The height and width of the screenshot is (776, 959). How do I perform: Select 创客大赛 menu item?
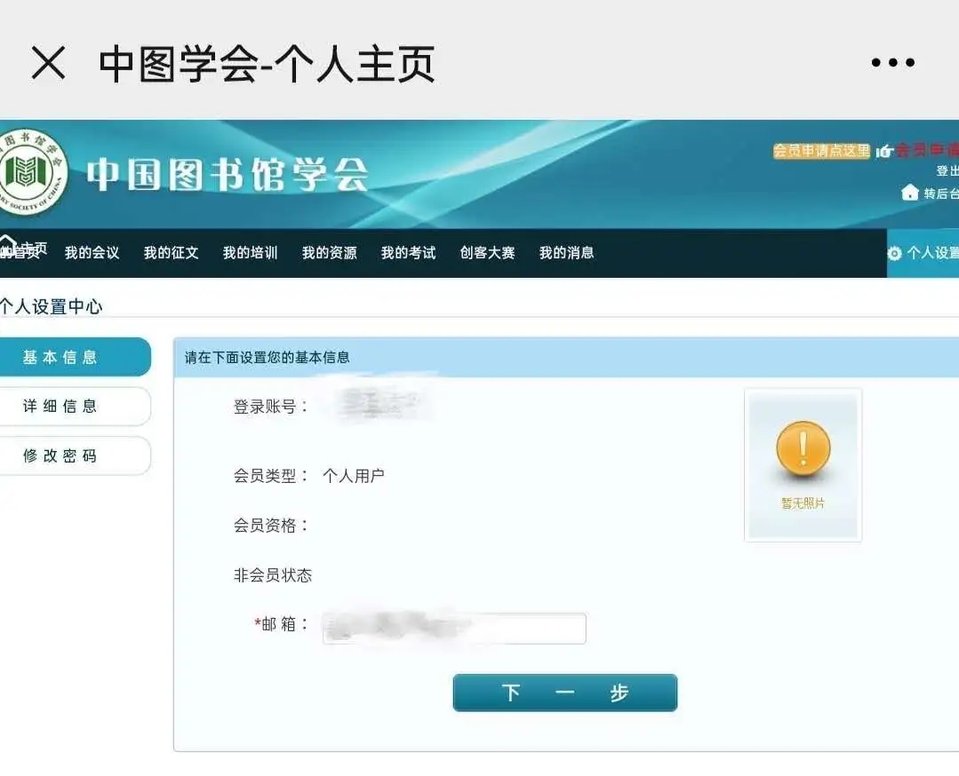coord(487,253)
